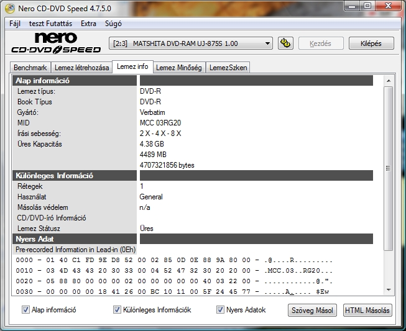Select the Lemez Státusz value Üres

[147, 229]
